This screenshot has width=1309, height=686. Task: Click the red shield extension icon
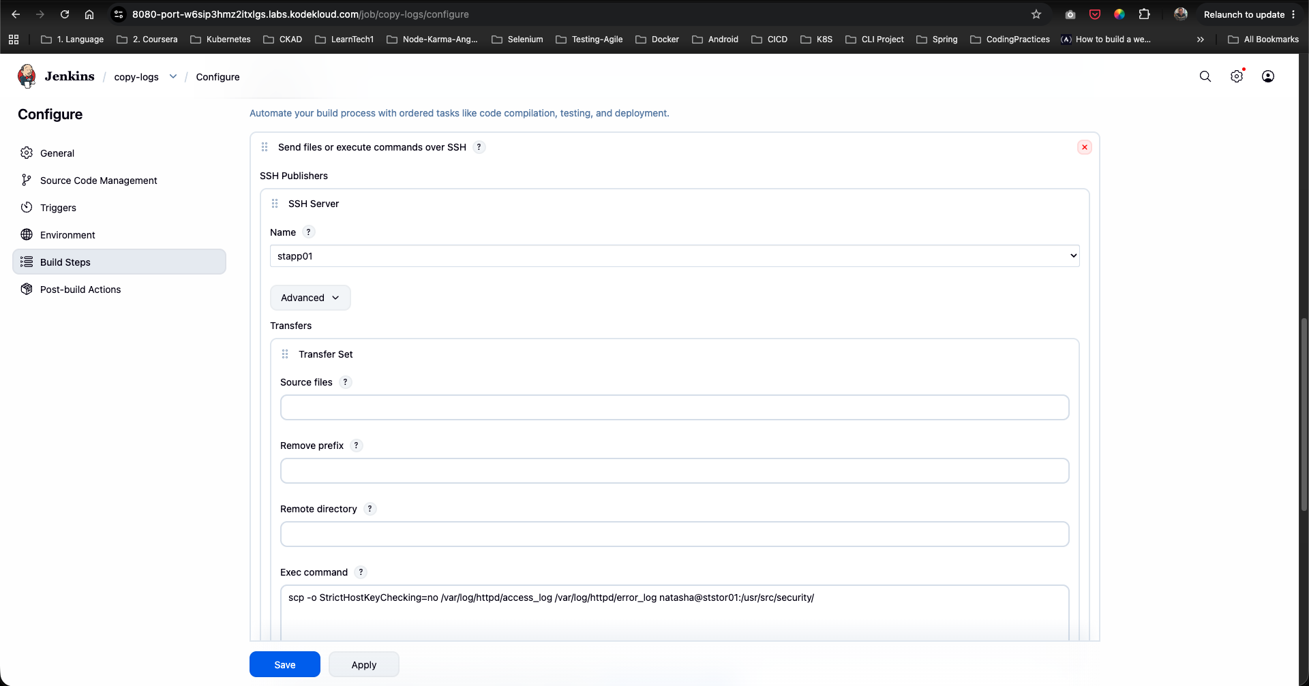[1095, 14]
